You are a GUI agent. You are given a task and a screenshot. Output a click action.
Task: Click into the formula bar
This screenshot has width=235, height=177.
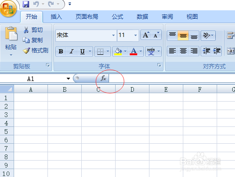point(172,78)
